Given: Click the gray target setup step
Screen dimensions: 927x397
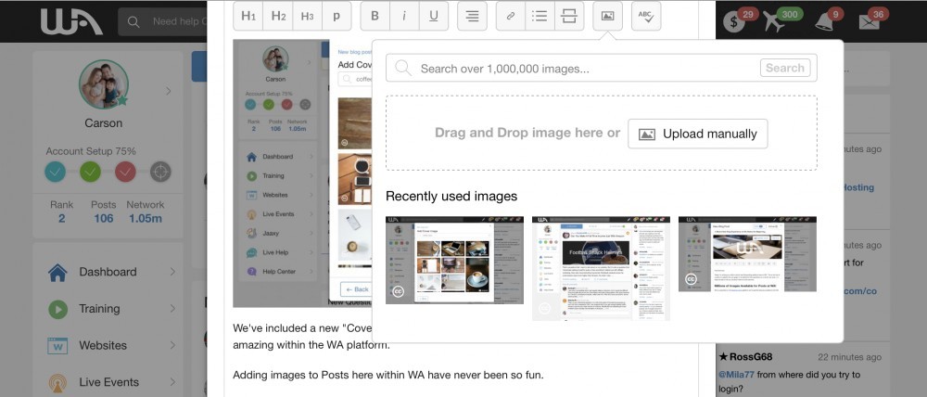Looking at the screenshot, I should 160,173.
